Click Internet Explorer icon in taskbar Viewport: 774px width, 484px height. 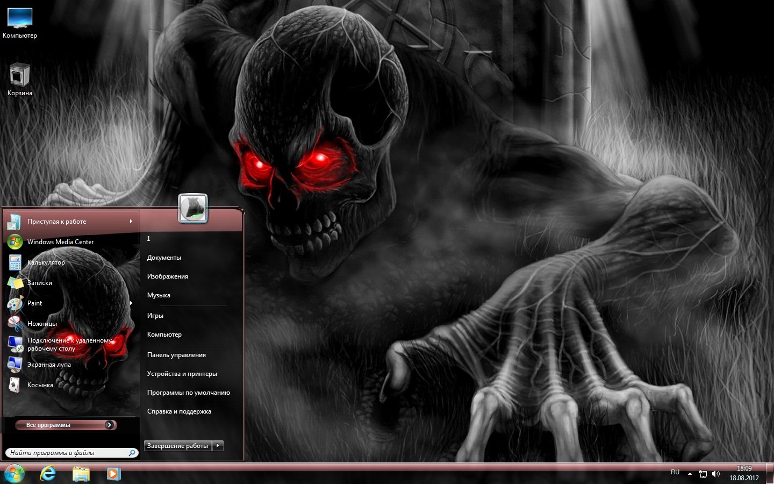pyautogui.click(x=48, y=473)
